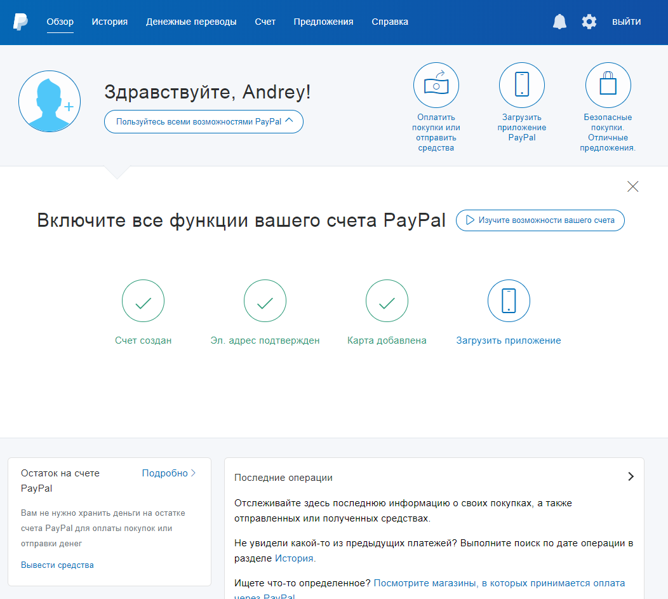Image resolution: width=668 pixels, height=599 pixels.
Task: Click 'Загрузить приложение PayPal' text link
Action: point(522,128)
